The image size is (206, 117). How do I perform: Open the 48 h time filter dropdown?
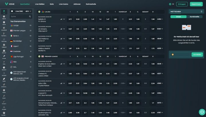(28, 11)
